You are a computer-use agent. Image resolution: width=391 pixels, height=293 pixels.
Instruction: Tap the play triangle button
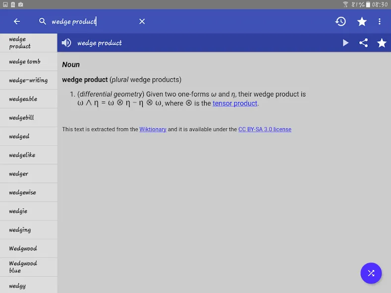pos(345,43)
